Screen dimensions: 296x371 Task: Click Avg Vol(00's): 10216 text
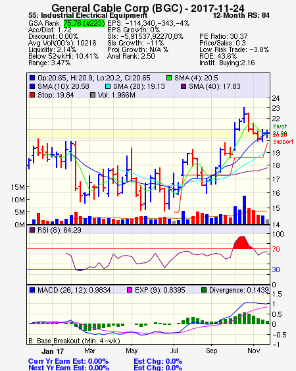tap(62, 43)
